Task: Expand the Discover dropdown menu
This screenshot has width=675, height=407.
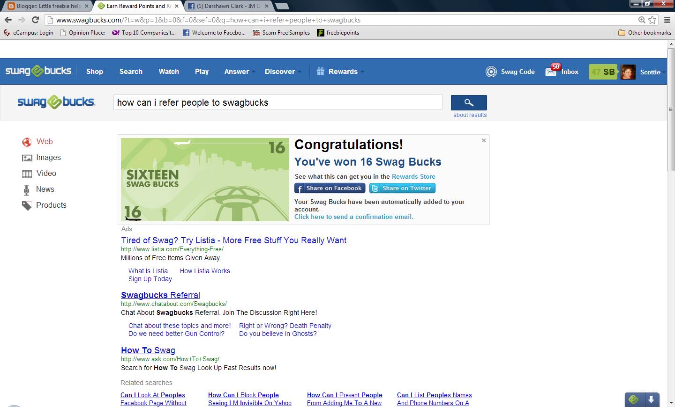Action: (x=280, y=71)
